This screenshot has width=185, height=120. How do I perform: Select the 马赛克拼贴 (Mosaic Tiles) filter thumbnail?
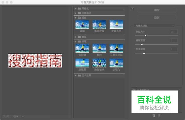[116, 48]
